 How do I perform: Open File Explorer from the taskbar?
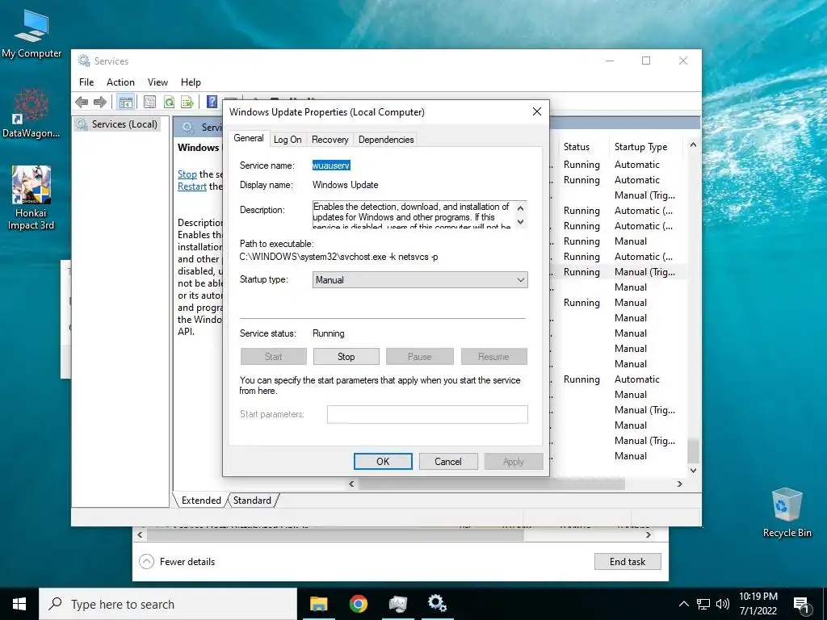coord(318,604)
